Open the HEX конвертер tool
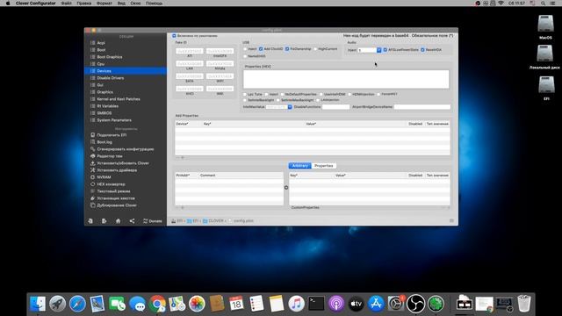This screenshot has width=562, height=316. point(111,184)
